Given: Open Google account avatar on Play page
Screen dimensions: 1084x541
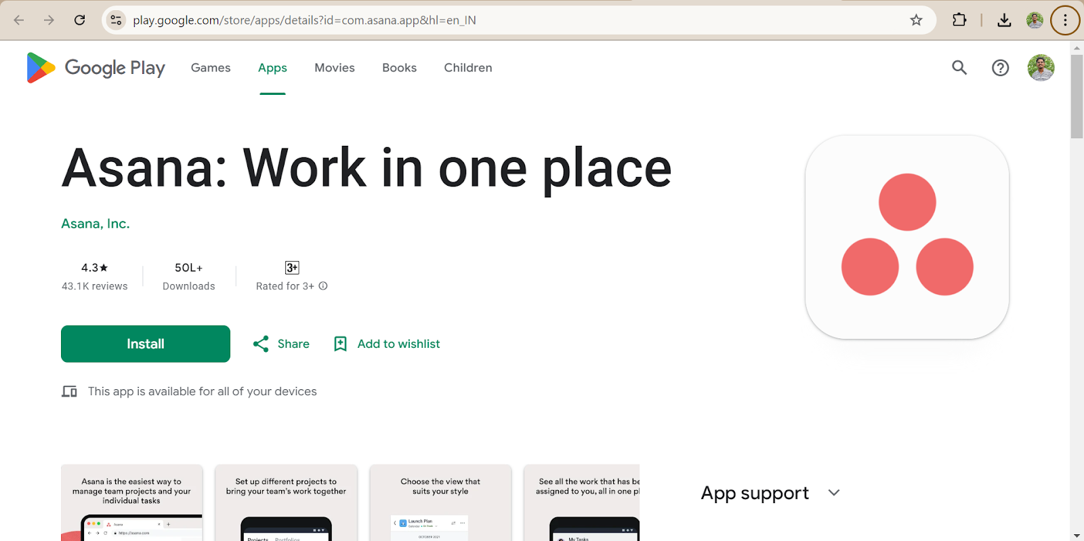Looking at the screenshot, I should click(1041, 68).
